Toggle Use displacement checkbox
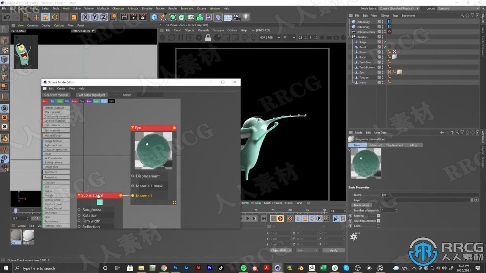486x273 pixels. (379, 221)
